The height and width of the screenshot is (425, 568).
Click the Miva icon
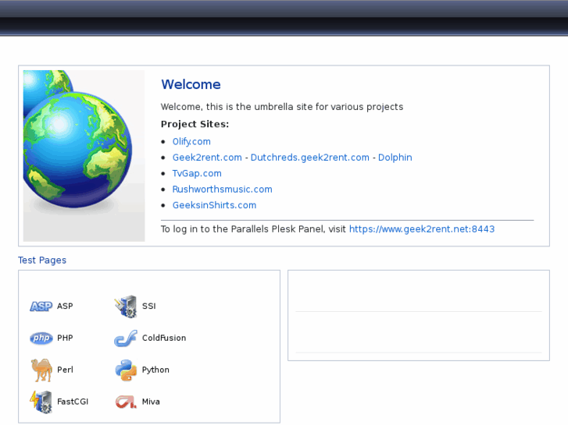(125, 402)
